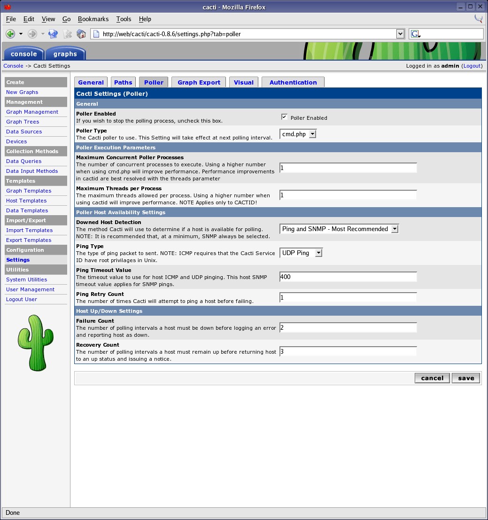This screenshot has width=488, height=520.
Task: Click the stop loading icon
Action: pyautogui.click(x=68, y=34)
